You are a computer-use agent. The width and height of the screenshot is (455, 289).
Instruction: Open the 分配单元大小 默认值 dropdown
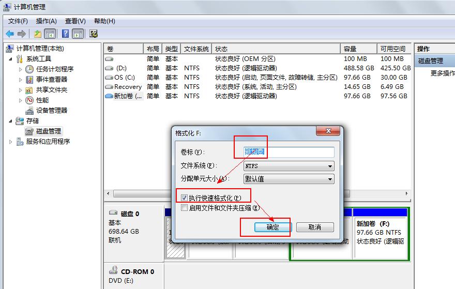(x=289, y=179)
